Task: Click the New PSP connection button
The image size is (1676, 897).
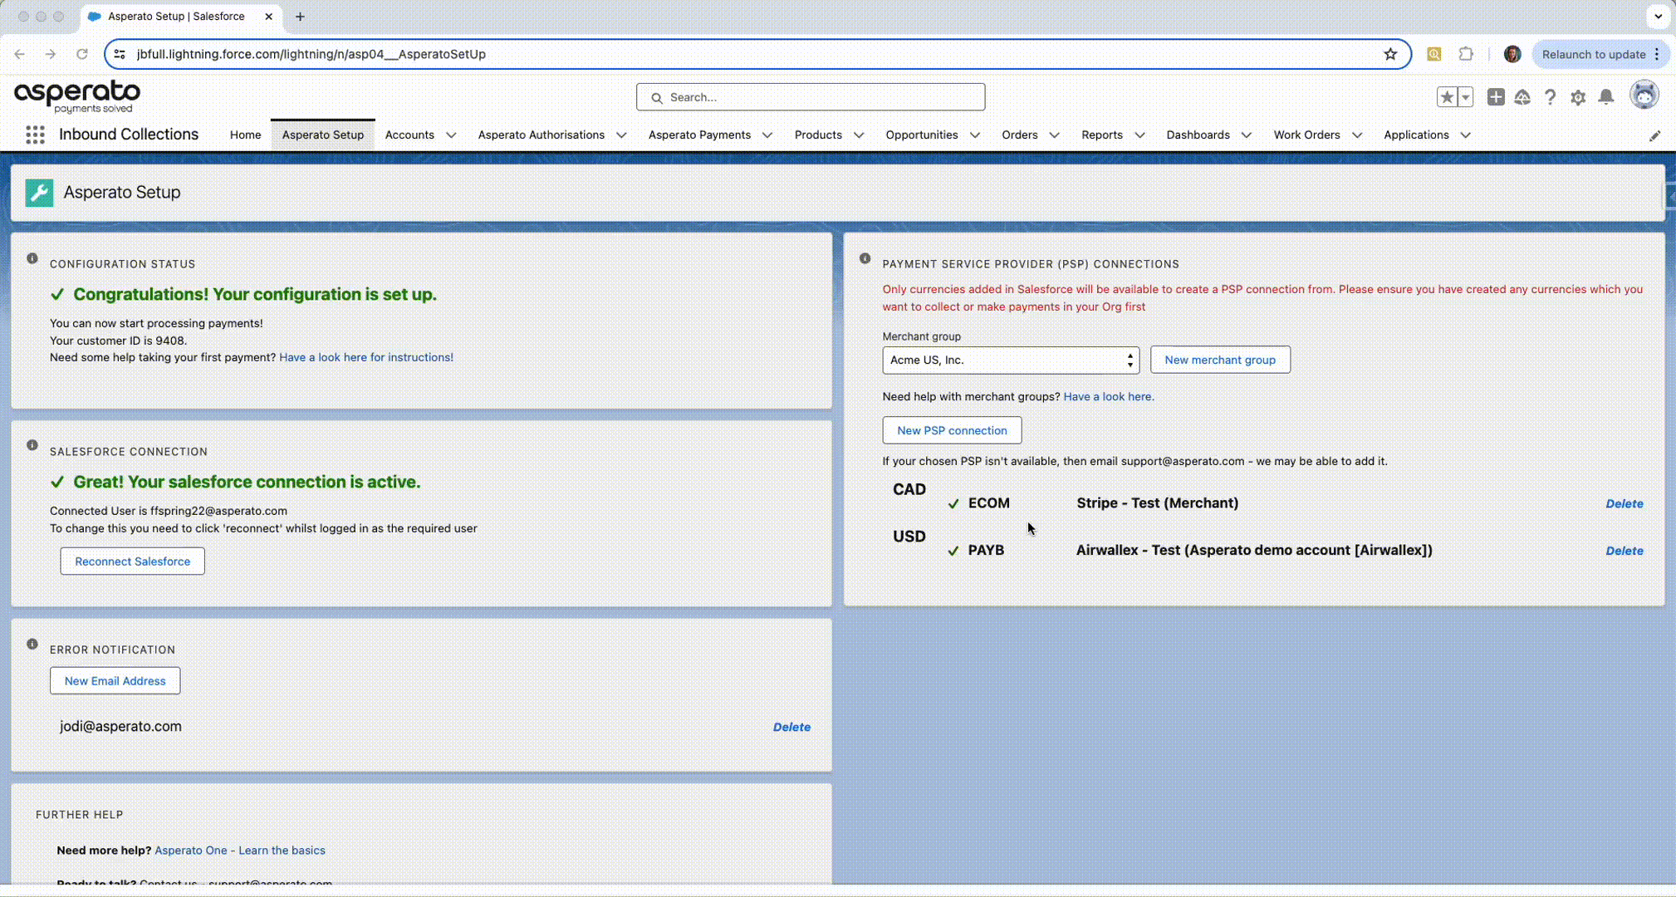Action: coord(952,430)
